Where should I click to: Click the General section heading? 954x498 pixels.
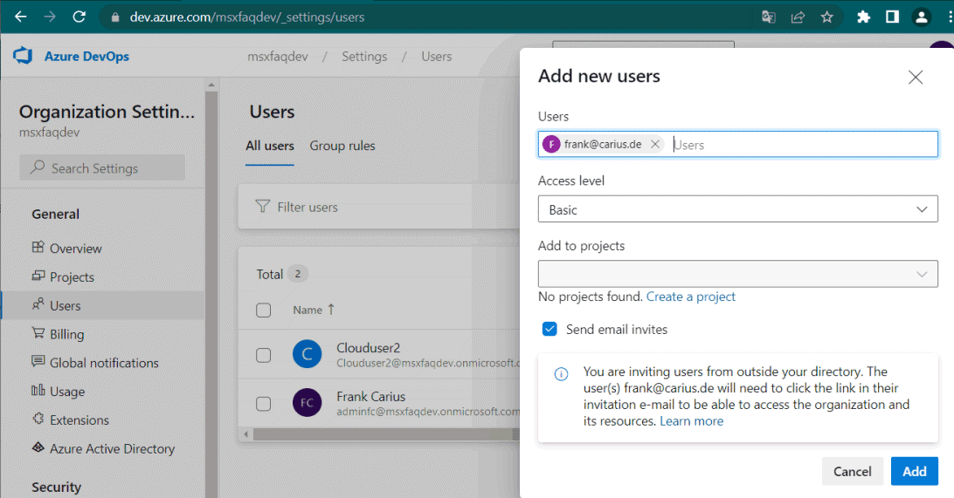(x=55, y=215)
